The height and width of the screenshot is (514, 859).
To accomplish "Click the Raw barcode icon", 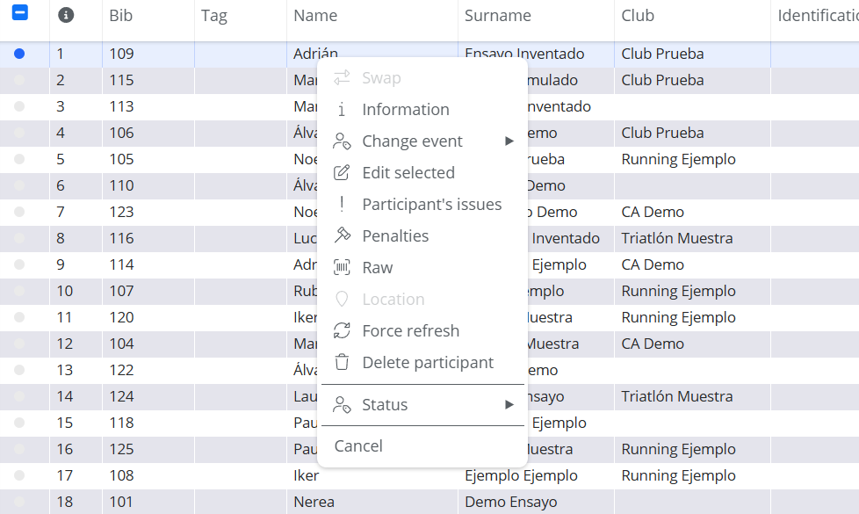I will (342, 267).
